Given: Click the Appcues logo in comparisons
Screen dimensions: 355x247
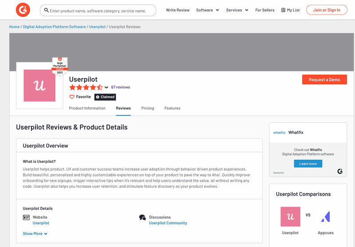Looking at the screenshot, I should pyautogui.click(x=326, y=217).
